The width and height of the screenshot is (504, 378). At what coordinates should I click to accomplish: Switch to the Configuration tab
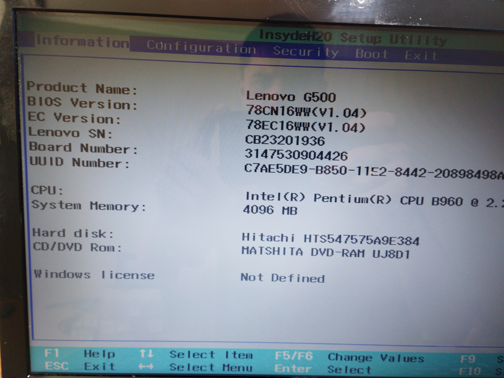pyautogui.click(x=201, y=48)
